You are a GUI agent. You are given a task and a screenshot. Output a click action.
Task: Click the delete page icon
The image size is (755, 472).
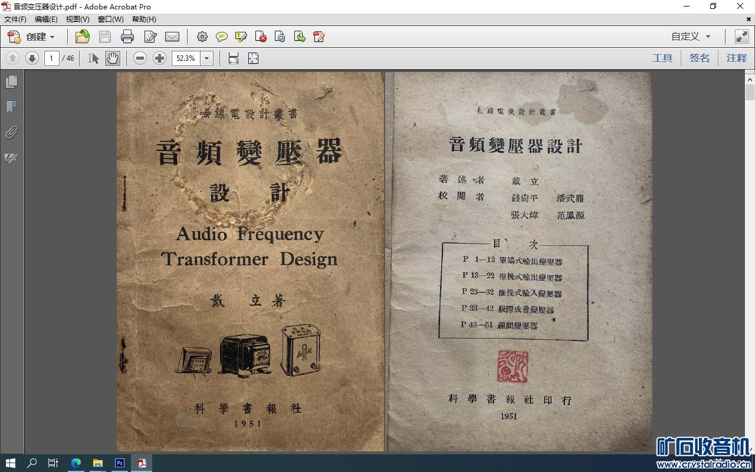[261, 37]
